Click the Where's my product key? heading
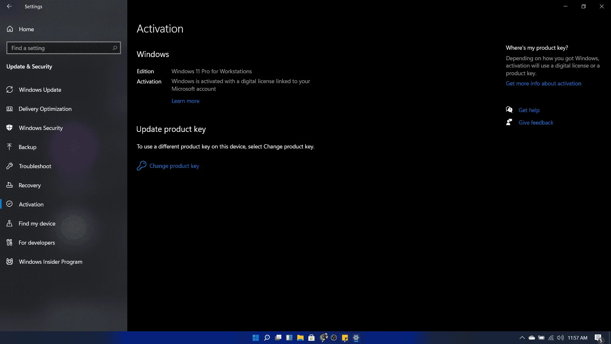The height and width of the screenshot is (344, 611). [x=537, y=48]
